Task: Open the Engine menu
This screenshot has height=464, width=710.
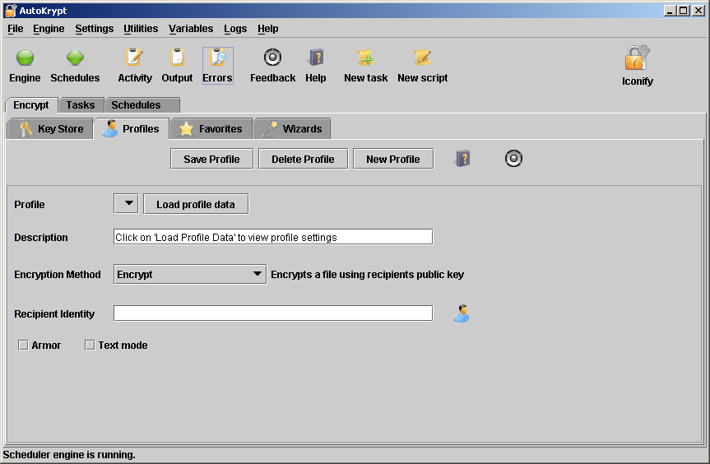Action: pyautogui.click(x=49, y=29)
